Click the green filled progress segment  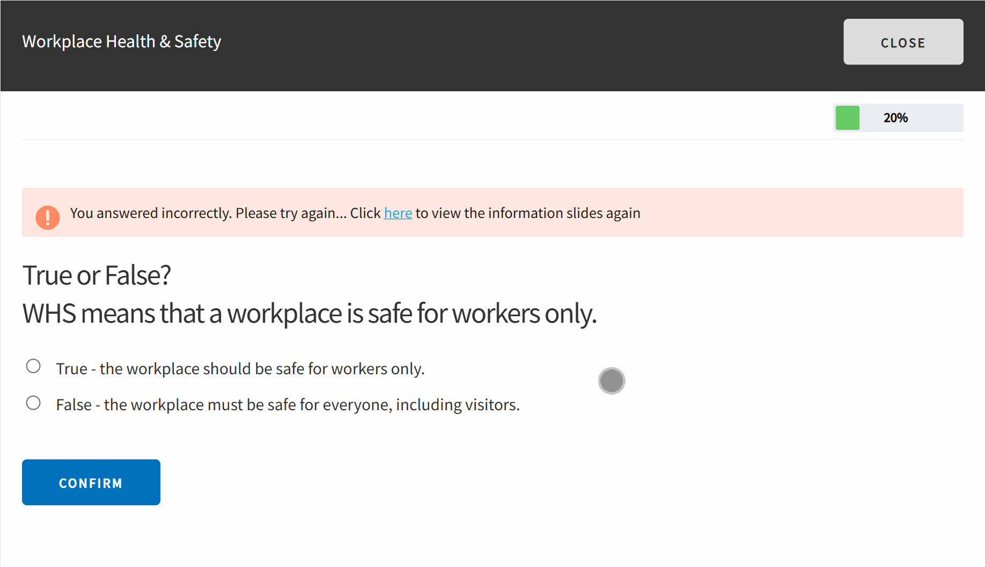847,118
